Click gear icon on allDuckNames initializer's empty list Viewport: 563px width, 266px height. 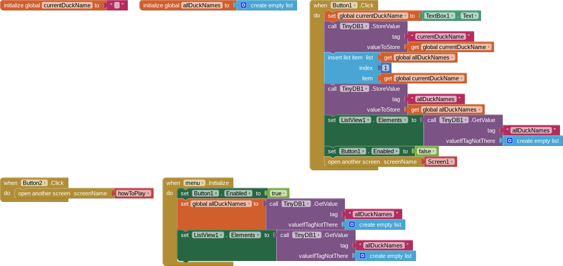244,5
